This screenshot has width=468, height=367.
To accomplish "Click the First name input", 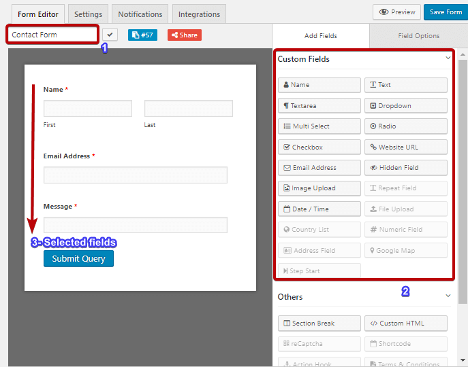I will (x=88, y=109).
